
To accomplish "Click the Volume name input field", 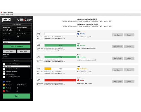I will [17, 42].
